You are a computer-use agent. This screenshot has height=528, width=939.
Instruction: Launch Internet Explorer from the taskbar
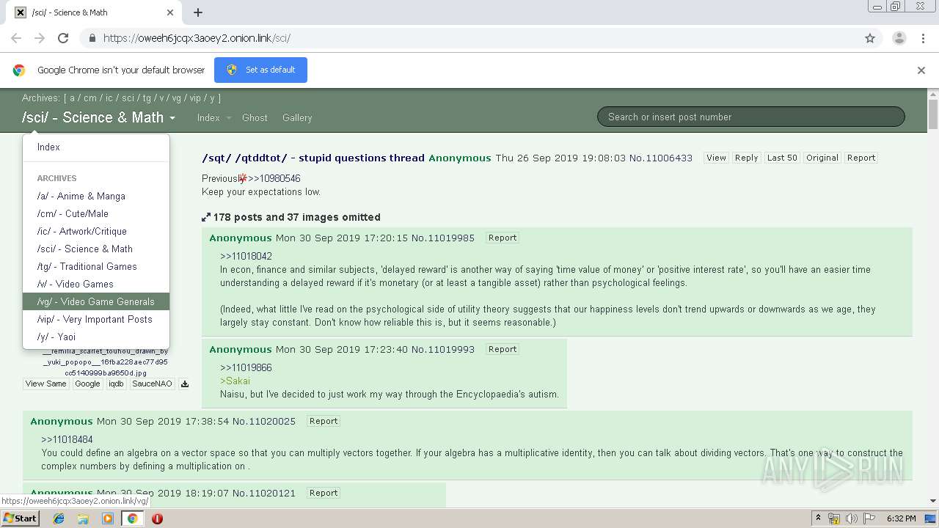click(59, 518)
